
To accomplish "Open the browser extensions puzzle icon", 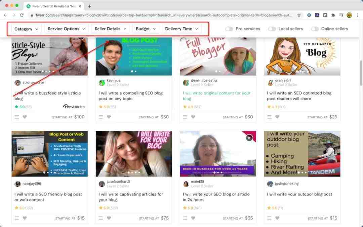I will pyautogui.click(x=333, y=15).
